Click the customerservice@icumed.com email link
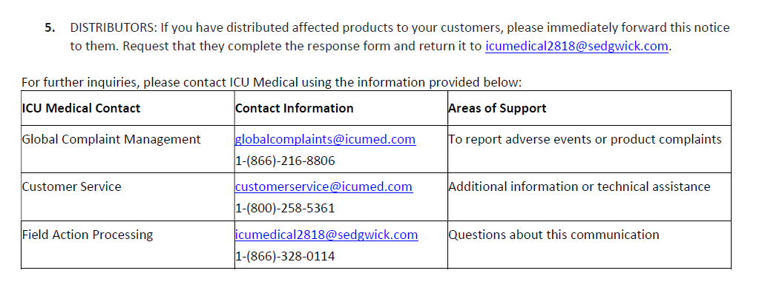Viewport: 762px width, 296px height. click(x=323, y=186)
